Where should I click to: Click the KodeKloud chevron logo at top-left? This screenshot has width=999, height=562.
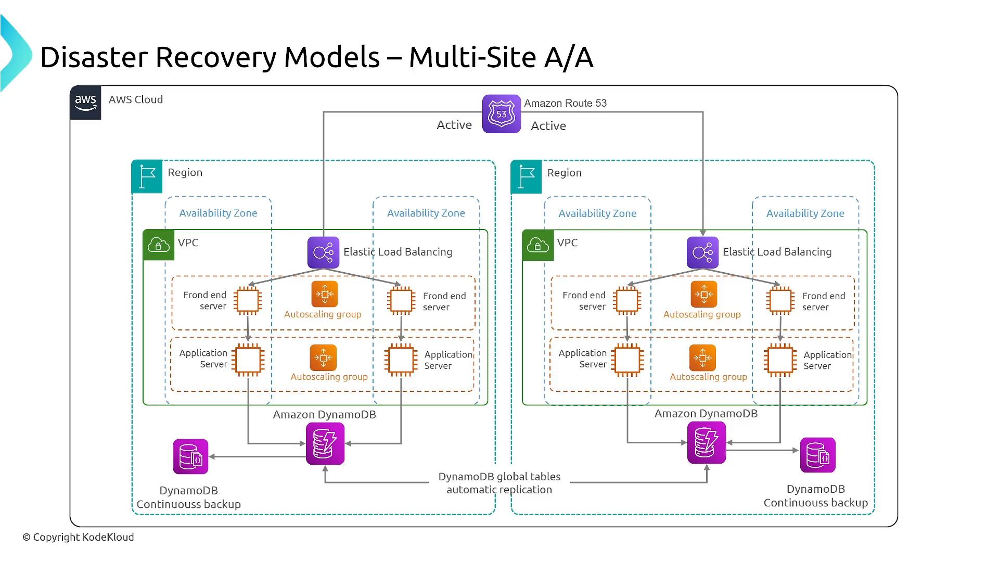pos(17,54)
